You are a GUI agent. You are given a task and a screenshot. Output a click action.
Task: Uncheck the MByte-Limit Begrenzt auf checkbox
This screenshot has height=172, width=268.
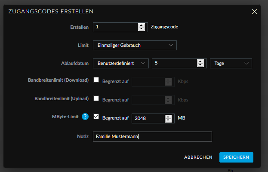coord(96,116)
